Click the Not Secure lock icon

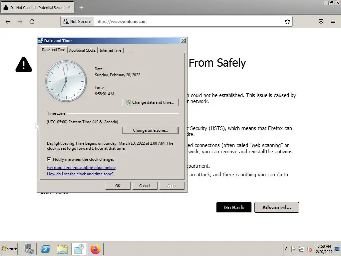tap(66, 21)
